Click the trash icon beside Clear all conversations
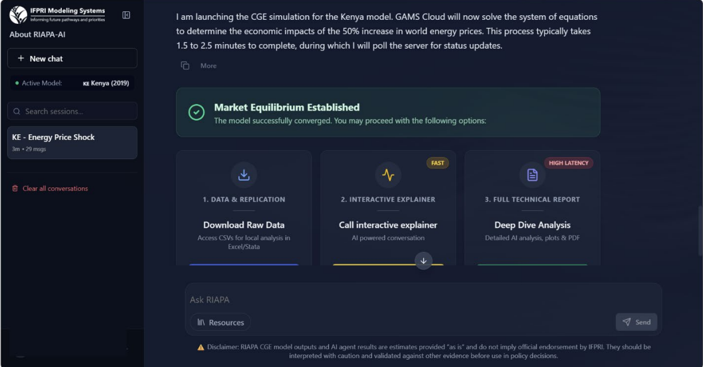703x367 pixels. pyautogui.click(x=15, y=189)
